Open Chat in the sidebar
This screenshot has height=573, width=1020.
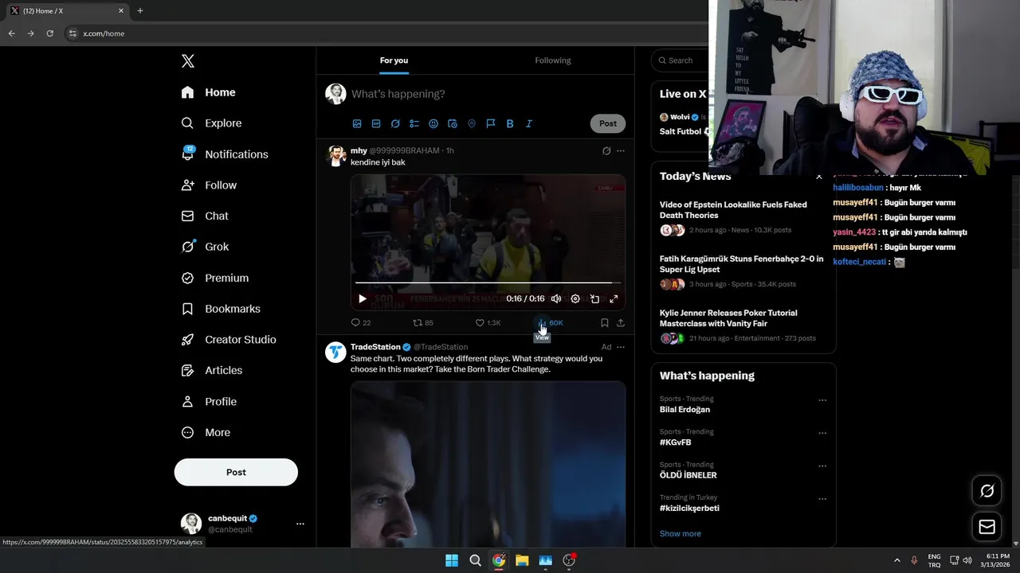tap(205, 216)
